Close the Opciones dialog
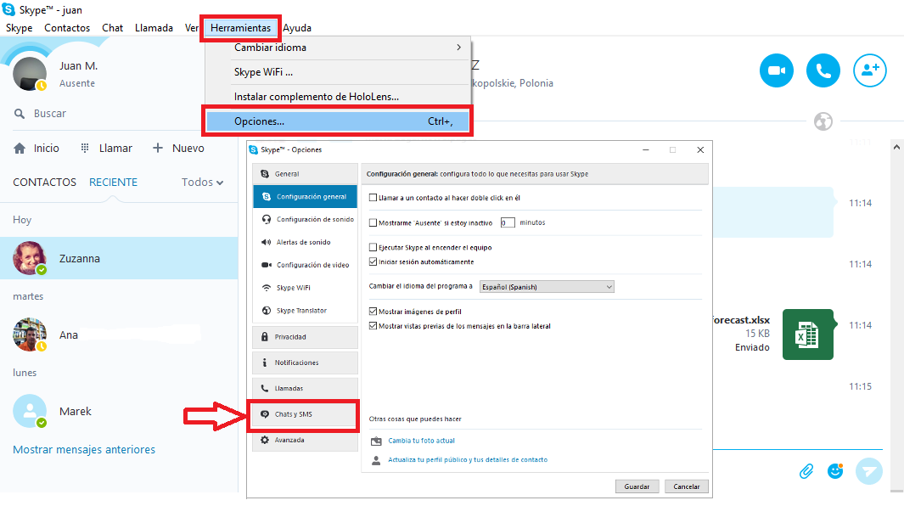 pos(700,150)
